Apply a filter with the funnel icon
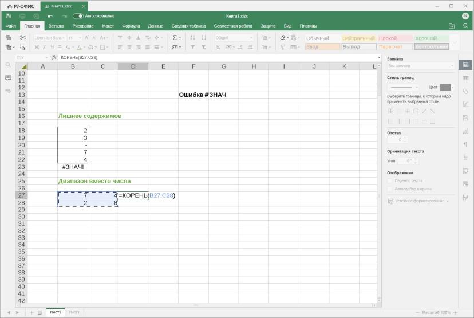Viewport: 474px width, 318px height. click(192, 47)
